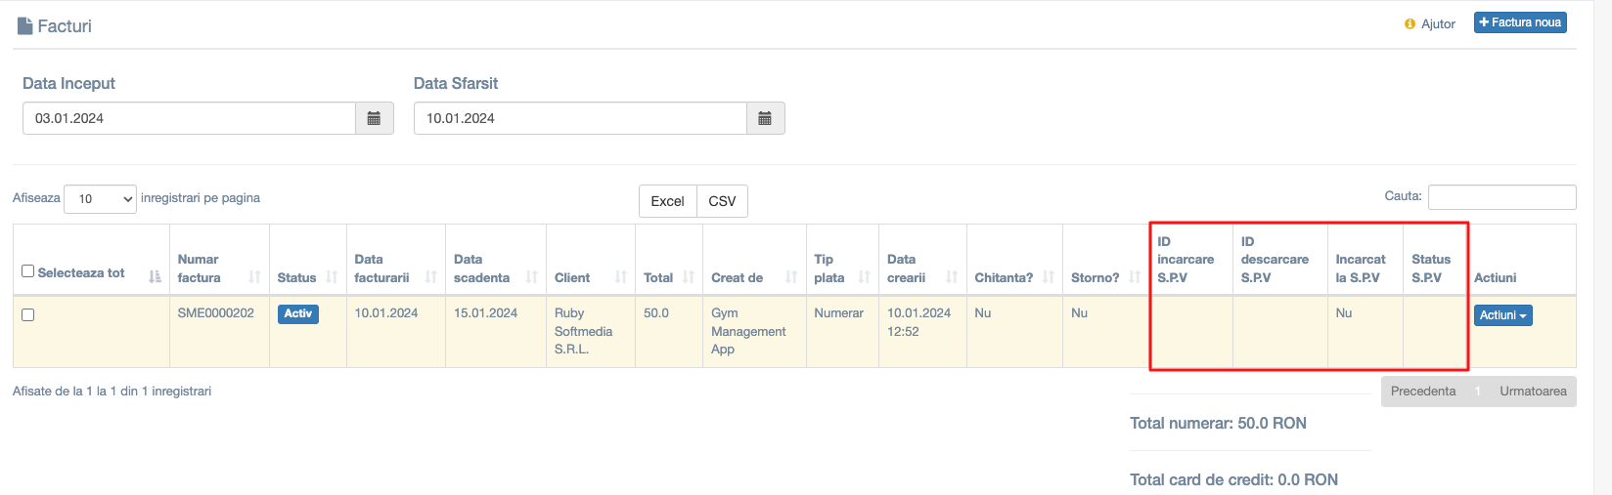Tick the Selecteaza tot checkbox

click(x=27, y=271)
